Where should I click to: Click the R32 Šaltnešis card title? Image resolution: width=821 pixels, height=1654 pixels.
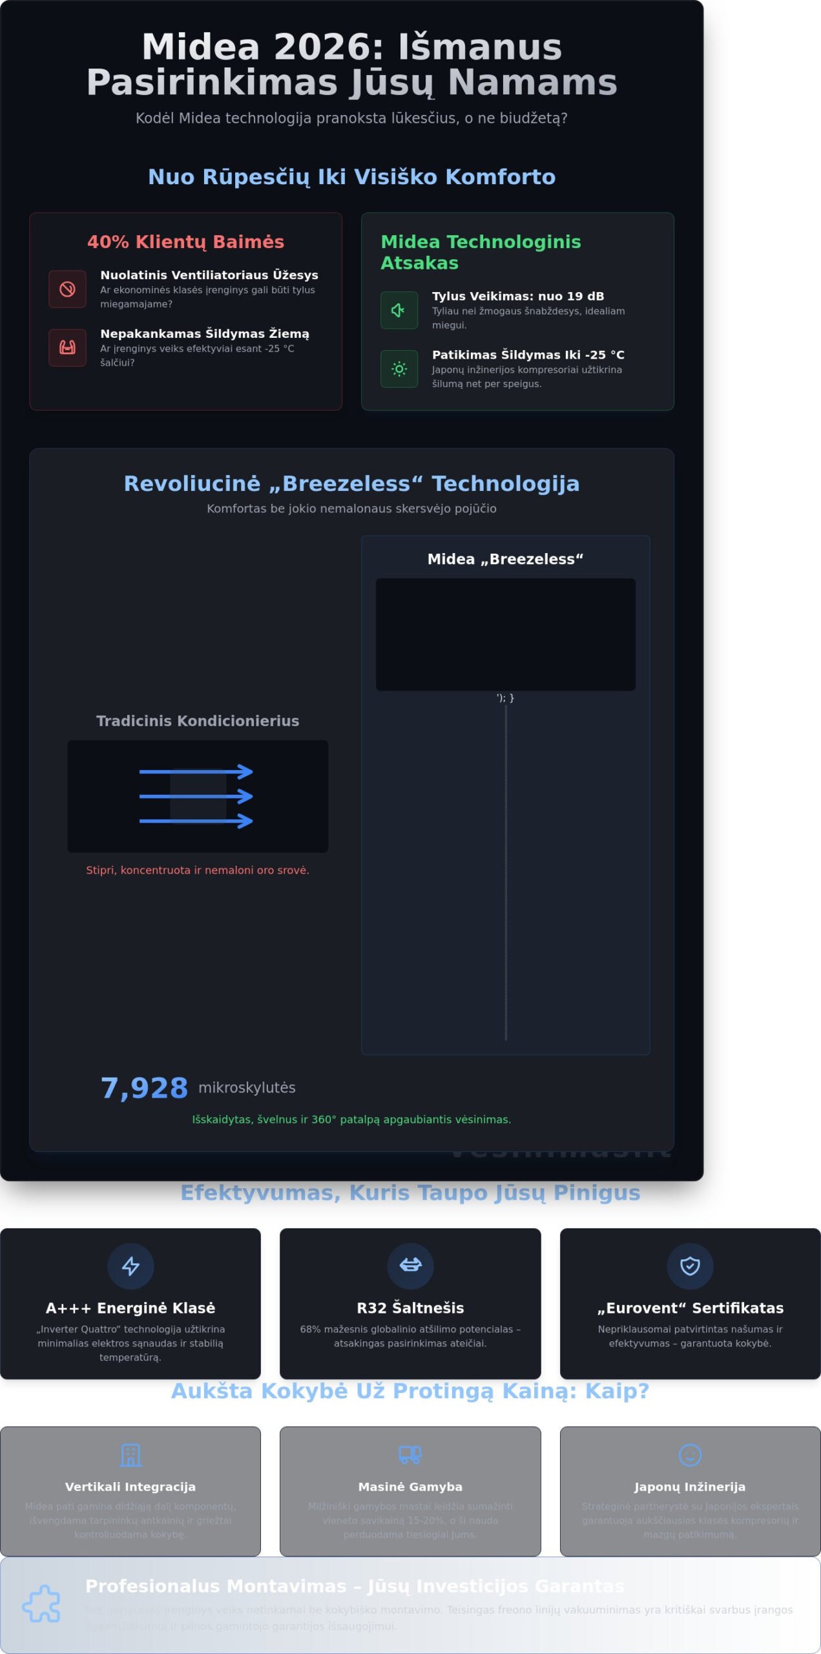[x=410, y=1308]
